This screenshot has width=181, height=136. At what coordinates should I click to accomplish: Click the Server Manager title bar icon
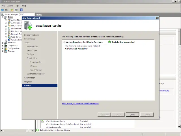click(2, 1)
